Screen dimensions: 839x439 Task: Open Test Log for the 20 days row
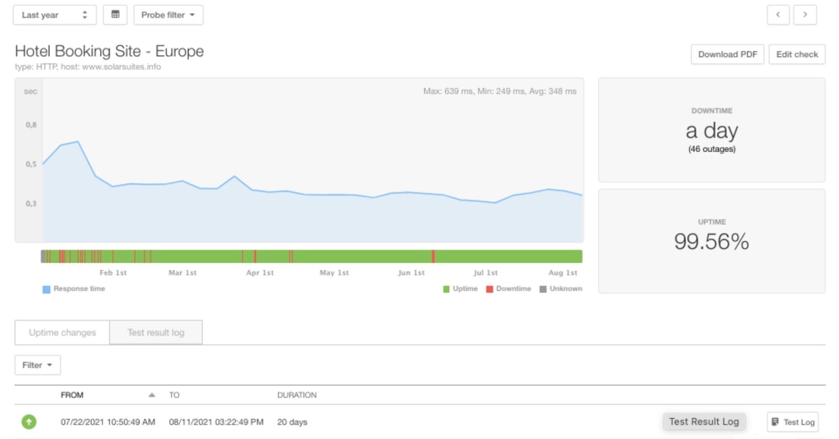[x=793, y=422]
